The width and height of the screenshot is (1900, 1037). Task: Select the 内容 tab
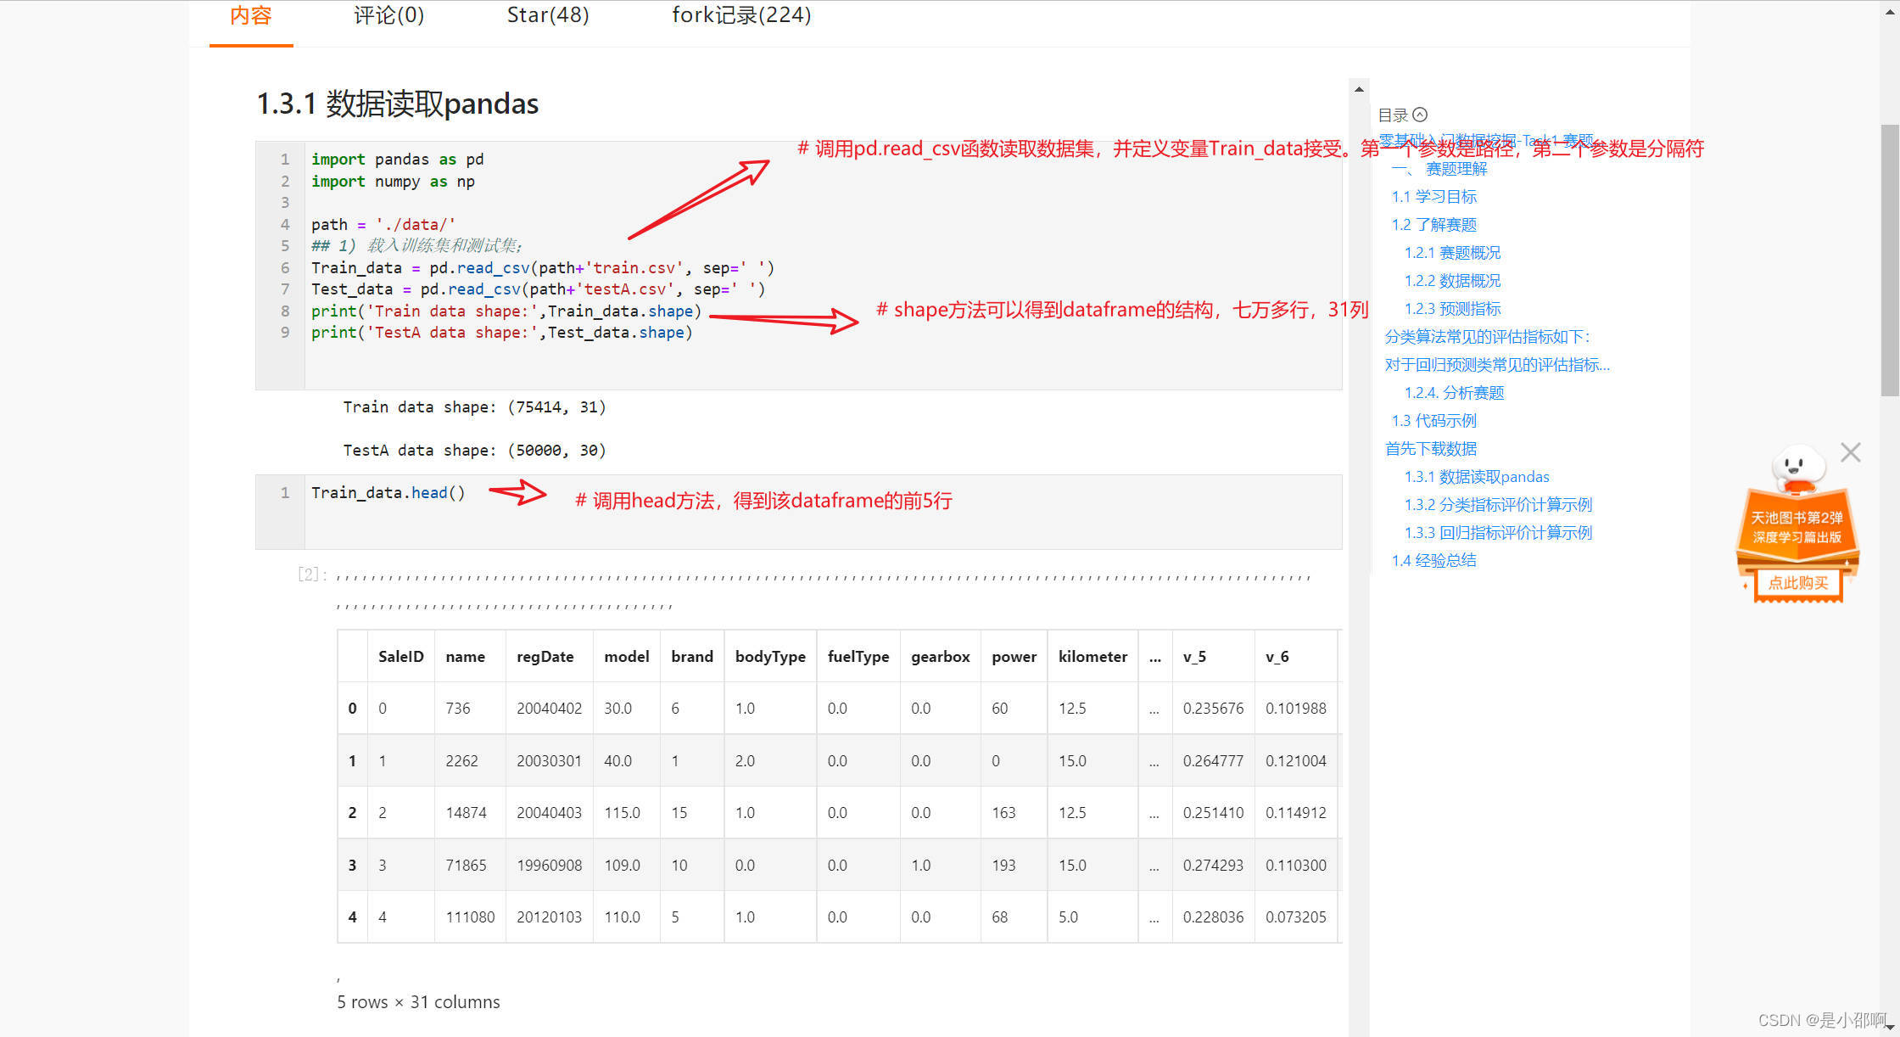(x=251, y=15)
